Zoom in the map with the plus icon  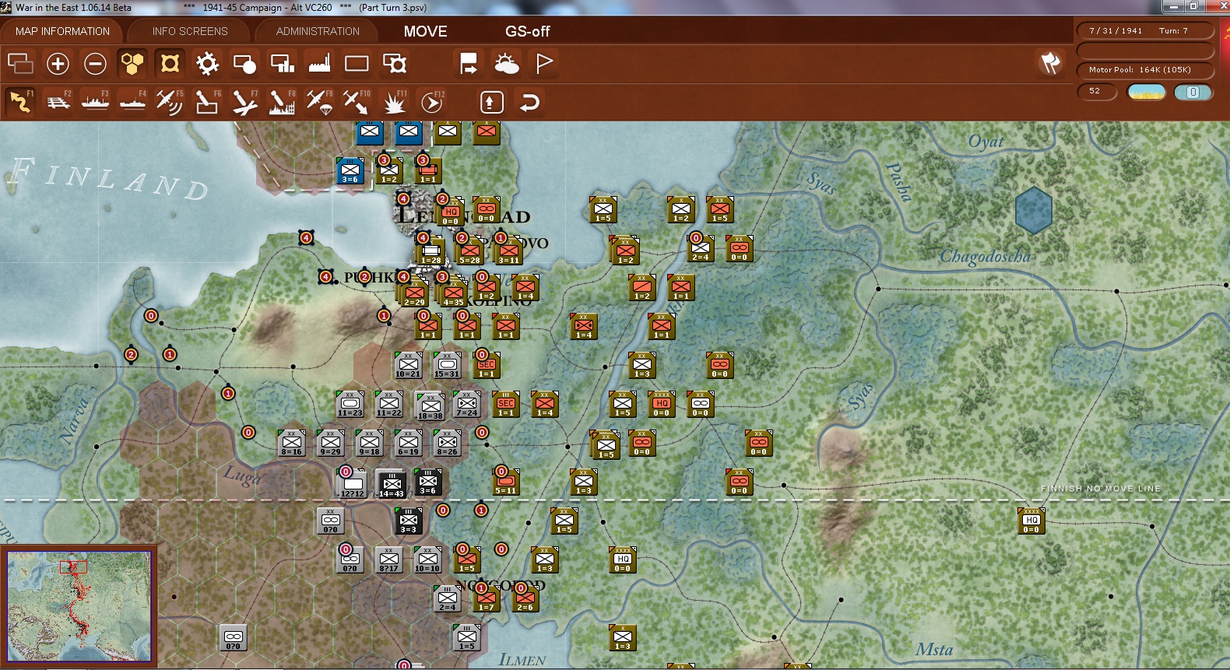58,63
